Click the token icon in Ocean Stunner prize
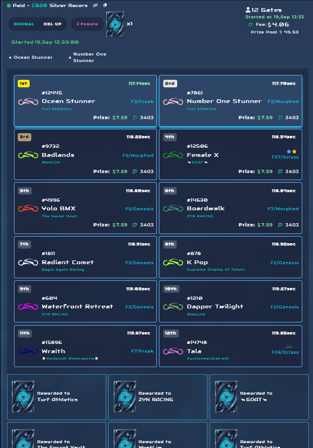Screen dimensions: 313x448 click(134, 118)
